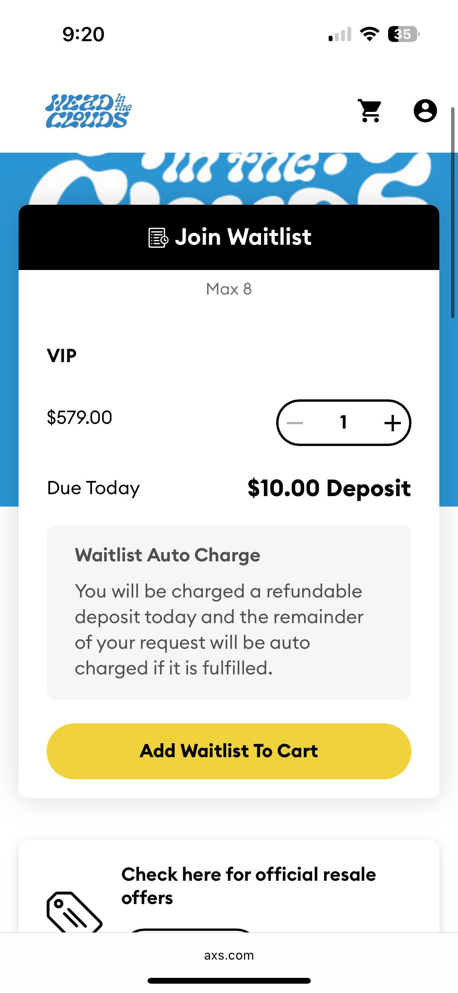Image resolution: width=458 pixels, height=993 pixels.
Task: Tap the axs.com address bar
Action: [229, 955]
